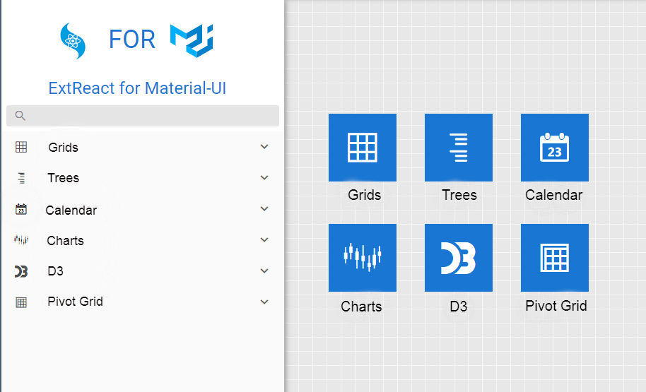Click the Trees icon in sidebar
646x392 pixels.
coord(21,178)
